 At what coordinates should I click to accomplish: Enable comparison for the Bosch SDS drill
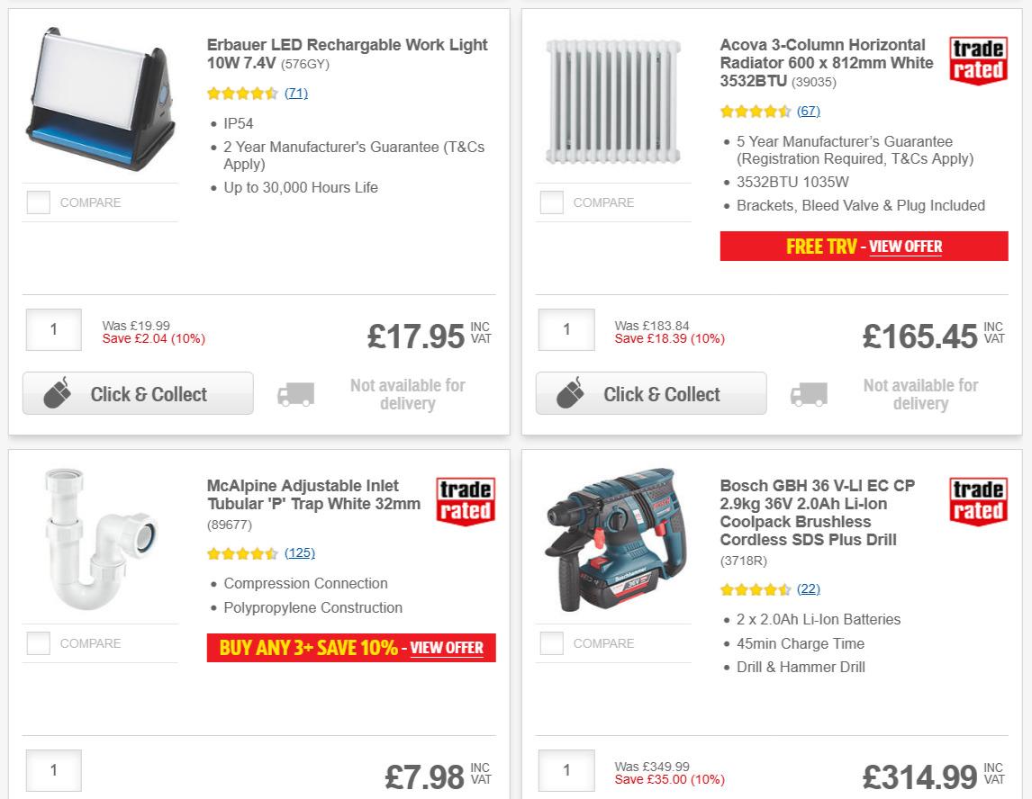pos(551,643)
